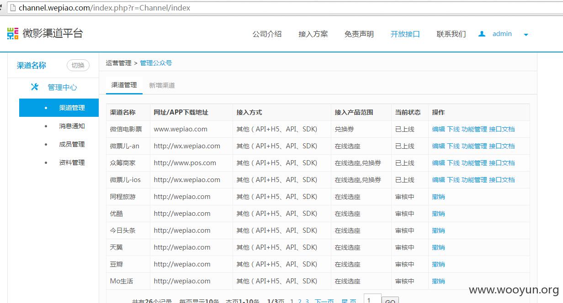
Task: Open 接入方案 in top navigation
Action: point(313,34)
